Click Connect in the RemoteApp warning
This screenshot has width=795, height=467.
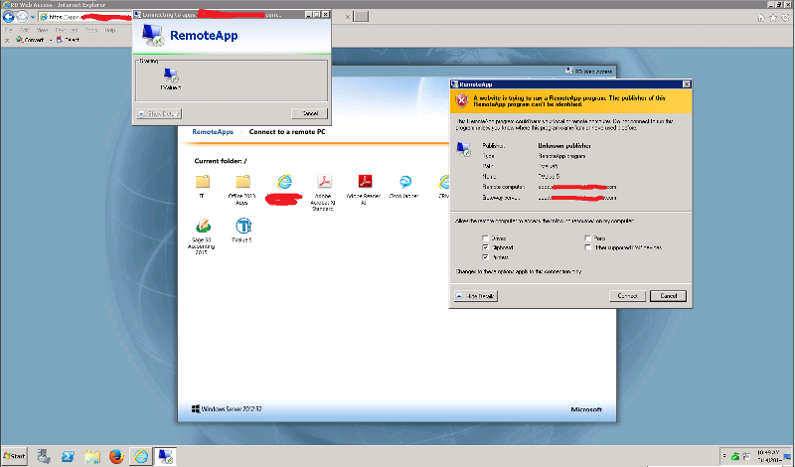coord(627,296)
